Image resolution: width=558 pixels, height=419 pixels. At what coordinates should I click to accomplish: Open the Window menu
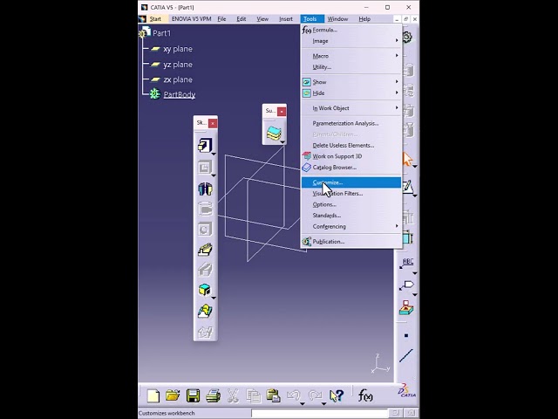(337, 19)
